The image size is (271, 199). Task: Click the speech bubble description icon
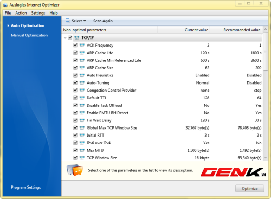[75, 170]
